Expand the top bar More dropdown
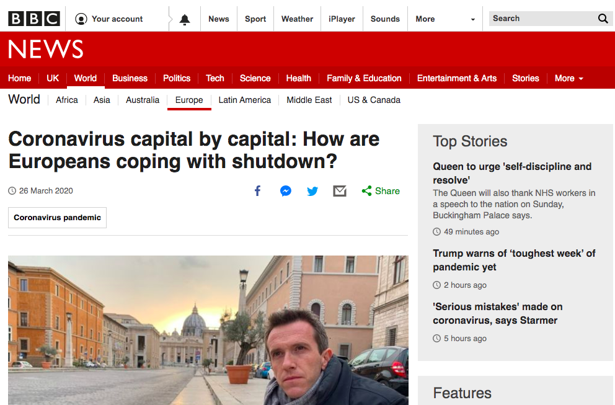The image size is (615, 405). (445, 19)
